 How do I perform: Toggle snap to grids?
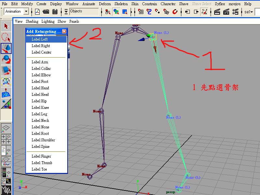141,12
